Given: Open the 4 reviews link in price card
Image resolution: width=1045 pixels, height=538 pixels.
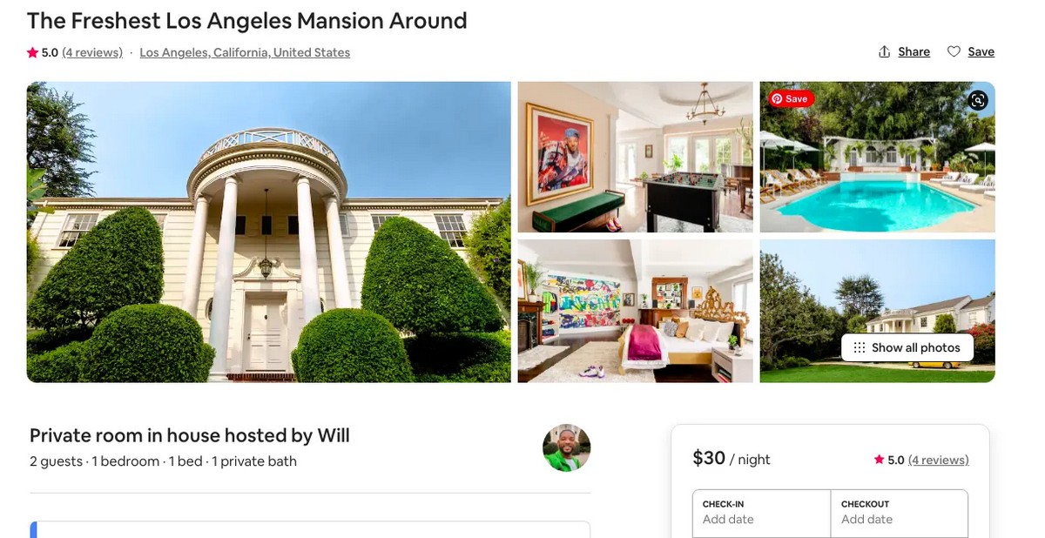Looking at the screenshot, I should coord(938,460).
